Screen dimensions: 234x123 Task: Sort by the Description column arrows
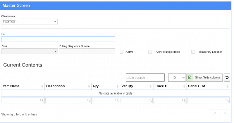pos(89,86)
